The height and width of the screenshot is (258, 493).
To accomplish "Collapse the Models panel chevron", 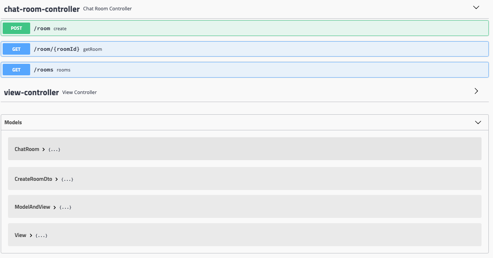I will coord(478,122).
